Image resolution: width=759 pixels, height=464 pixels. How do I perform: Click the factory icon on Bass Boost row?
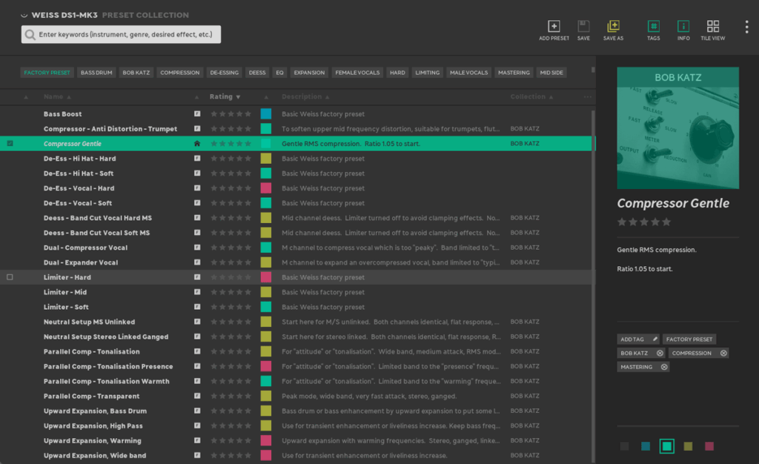(197, 113)
